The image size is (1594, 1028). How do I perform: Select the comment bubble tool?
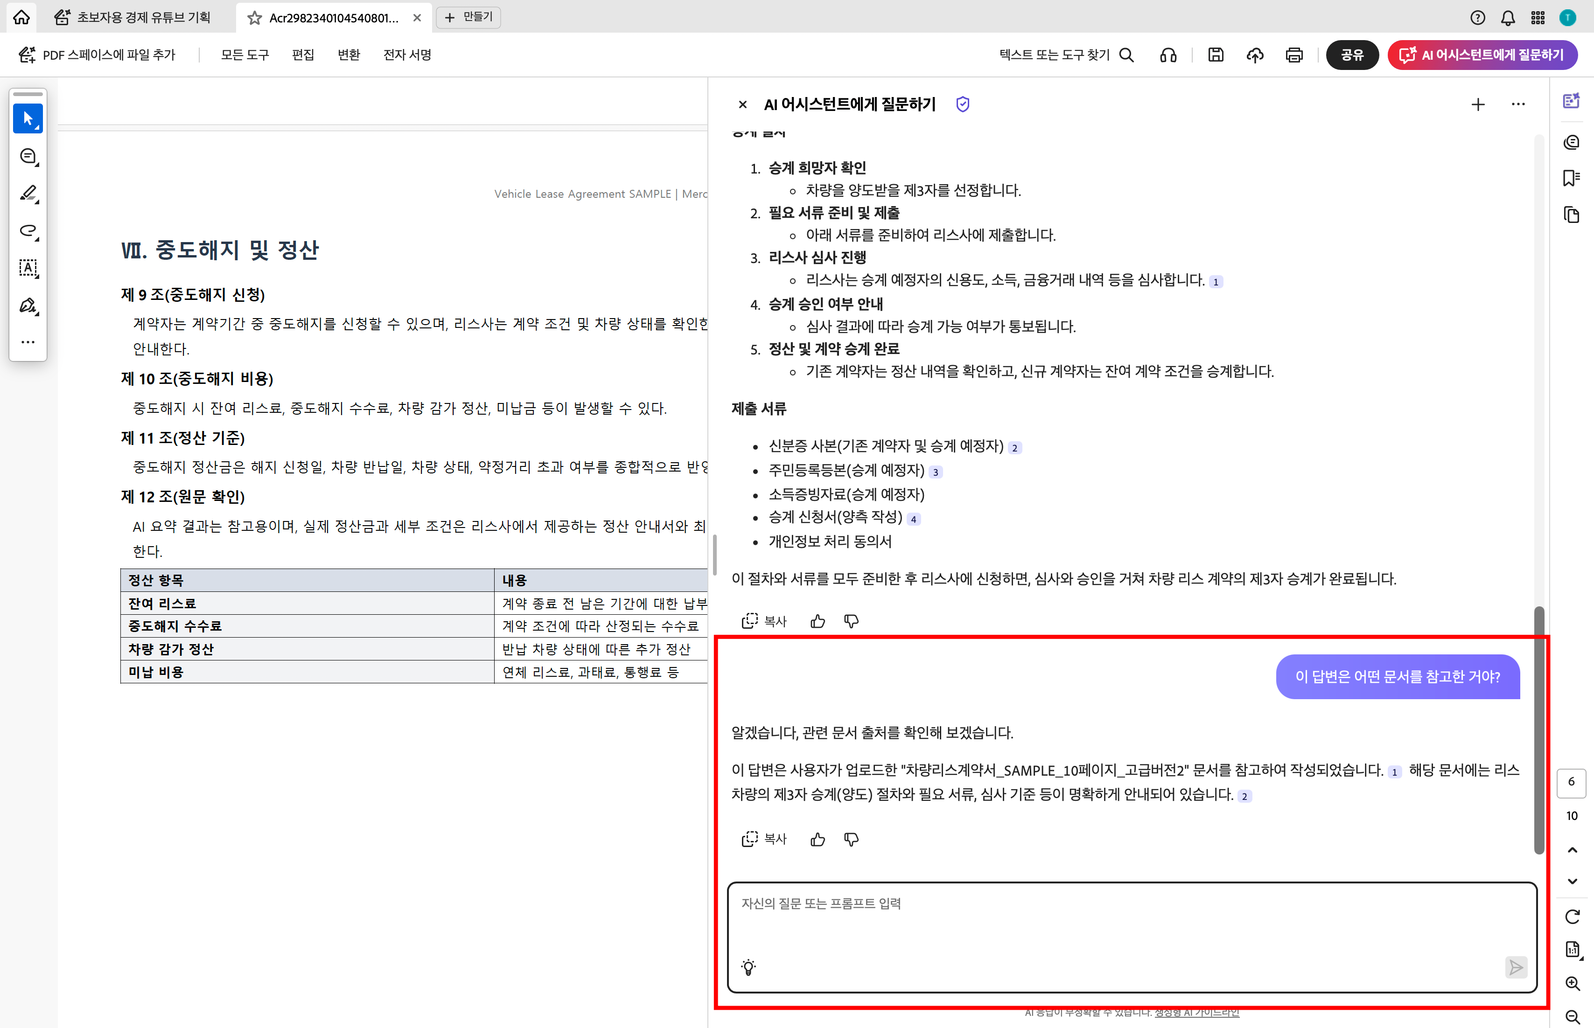click(x=28, y=156)
